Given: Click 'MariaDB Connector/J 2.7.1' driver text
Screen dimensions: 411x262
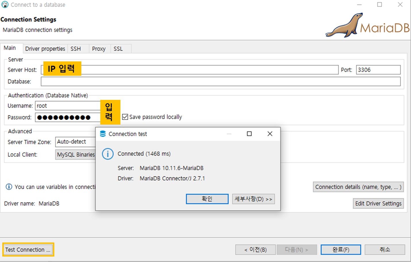Looking at the screenshot, I should 172,178.
